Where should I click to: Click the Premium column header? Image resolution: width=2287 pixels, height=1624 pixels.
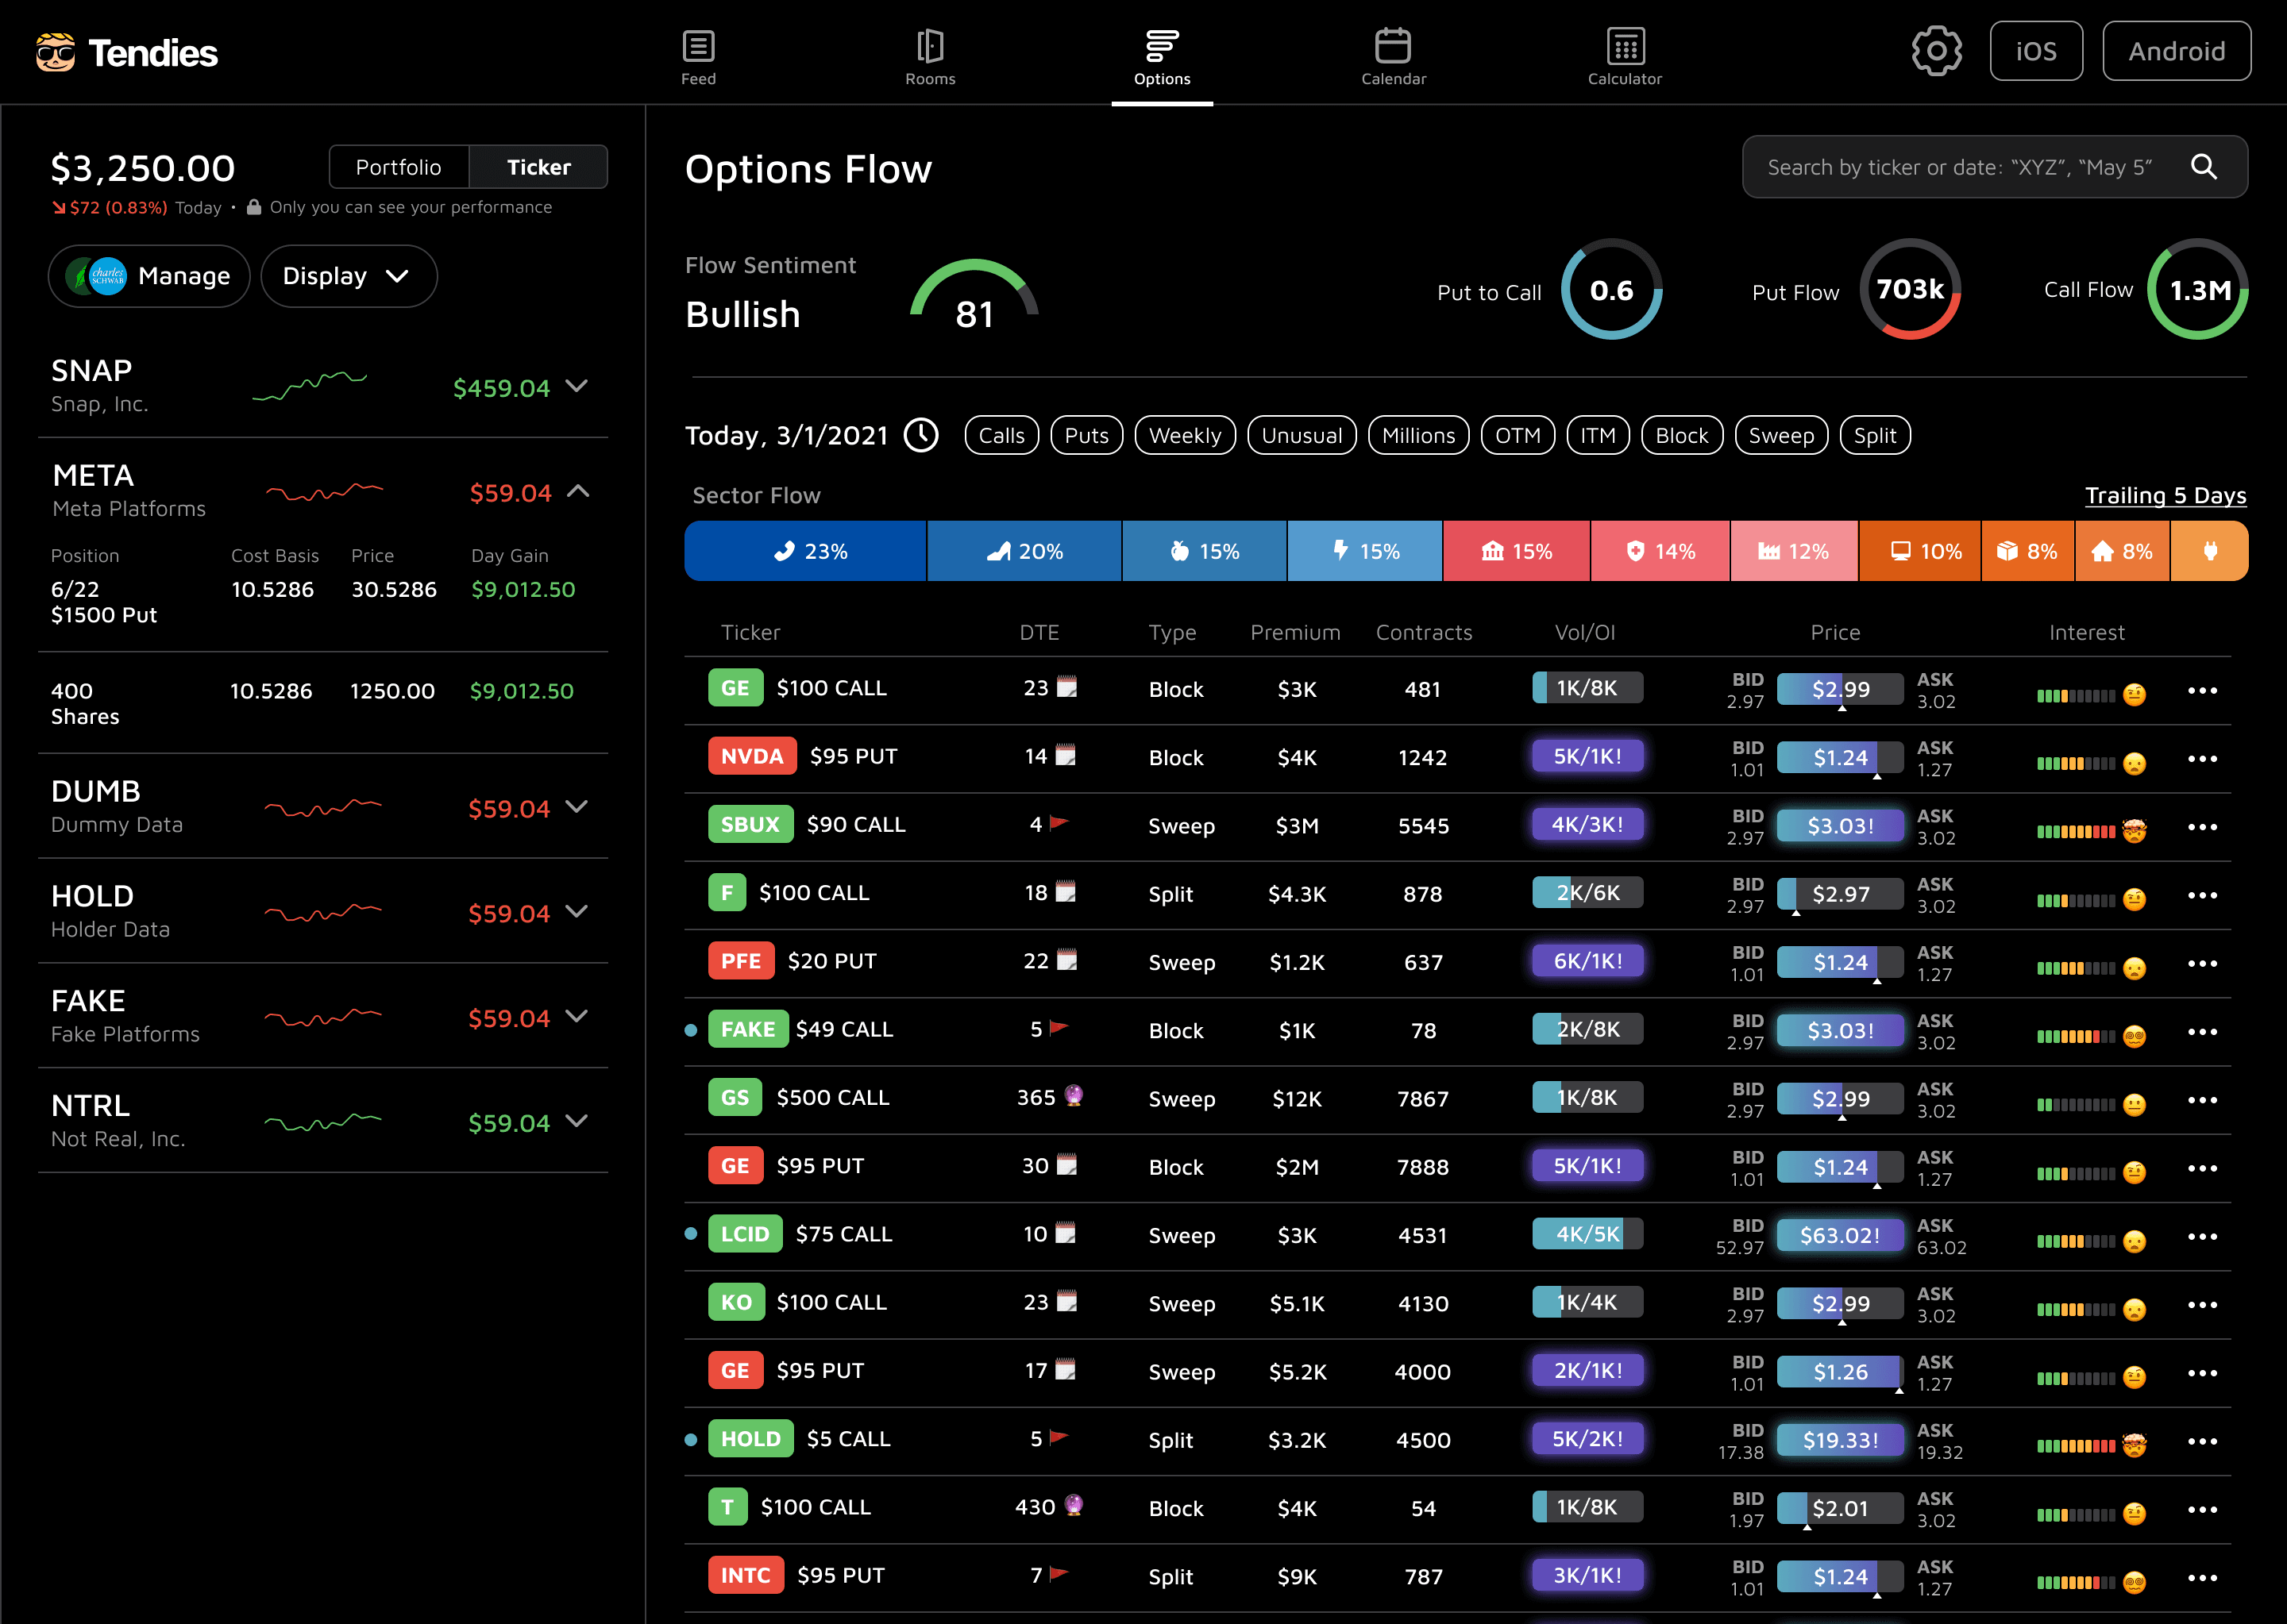(x=1294, y=632)
